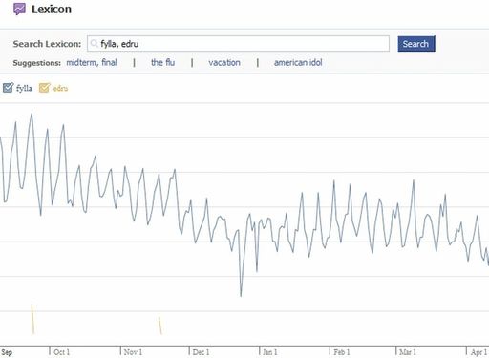
Task: Click the 'Jan 1' axis label
Action: pos(270,352)
